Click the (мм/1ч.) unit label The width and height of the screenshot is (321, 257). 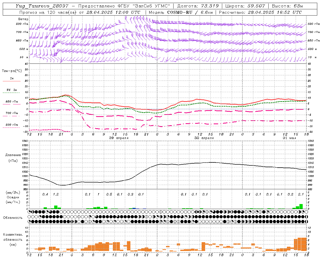coord(13,202)
